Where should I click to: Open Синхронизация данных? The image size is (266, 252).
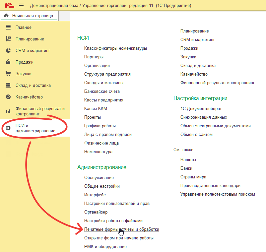204,117
